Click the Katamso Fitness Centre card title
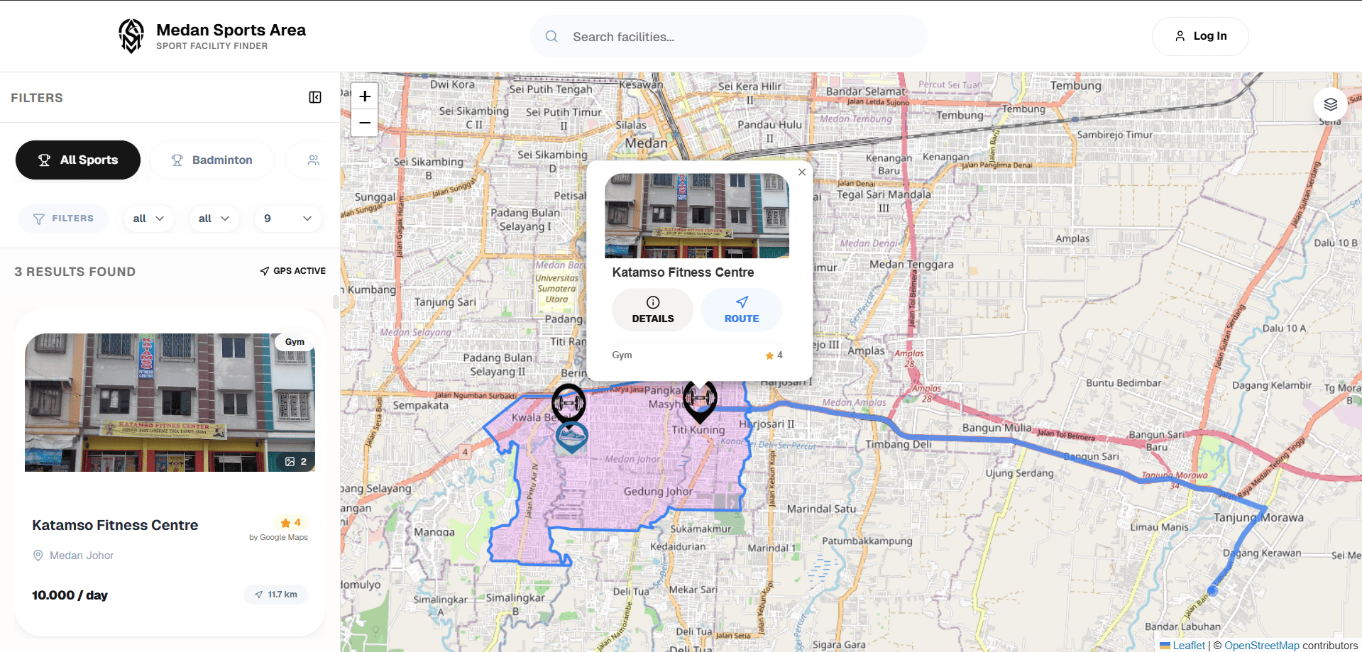This screenshot has width=1362, height=652. pos(115,525)
